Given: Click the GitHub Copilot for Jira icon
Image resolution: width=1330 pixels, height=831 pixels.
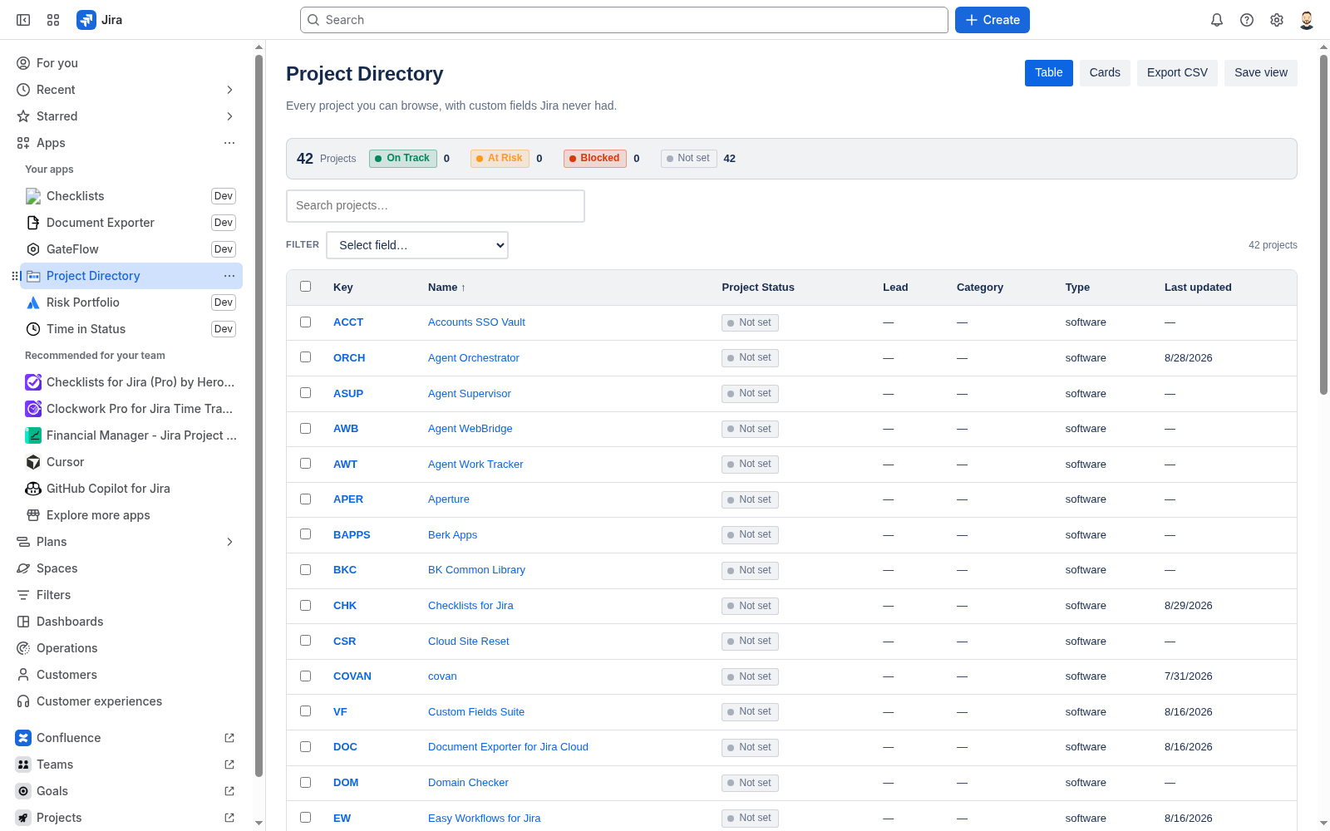Looking at the screenshot, I should tap(33, 489).
